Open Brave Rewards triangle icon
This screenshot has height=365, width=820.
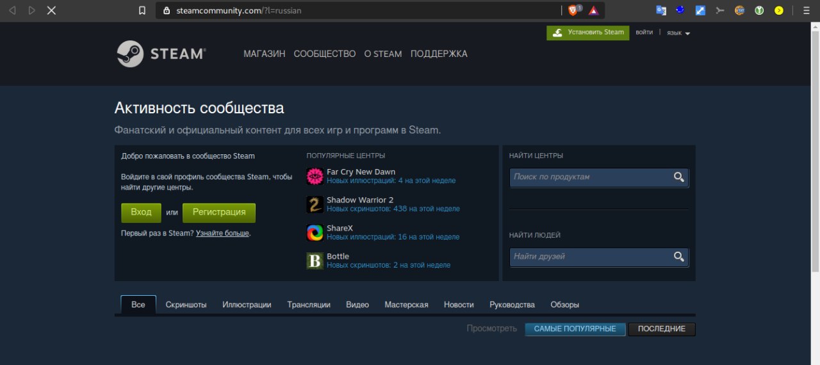click(593, 10)
